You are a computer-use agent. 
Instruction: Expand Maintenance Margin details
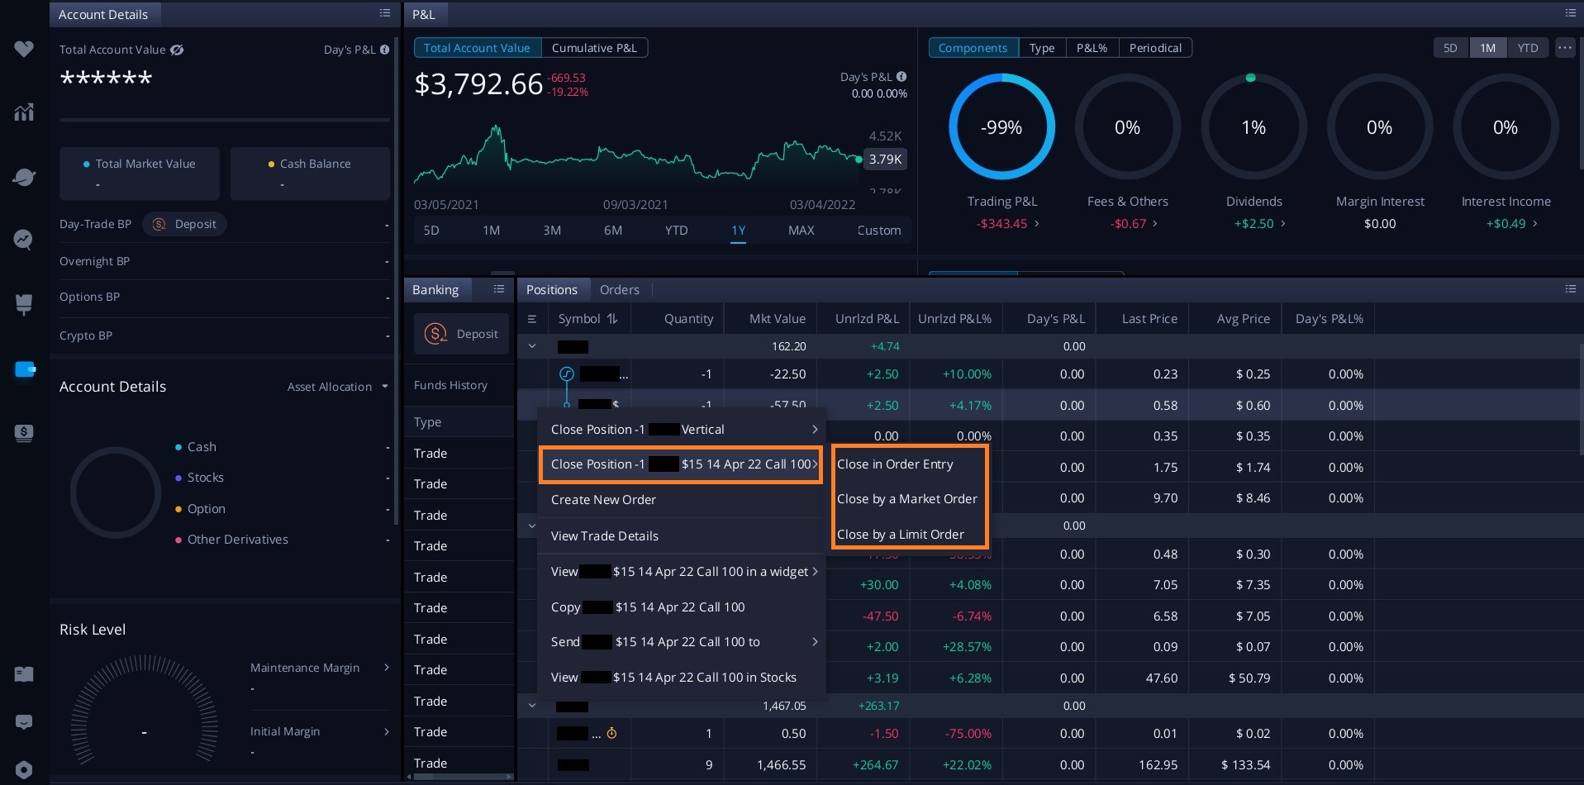pos(386,668)
